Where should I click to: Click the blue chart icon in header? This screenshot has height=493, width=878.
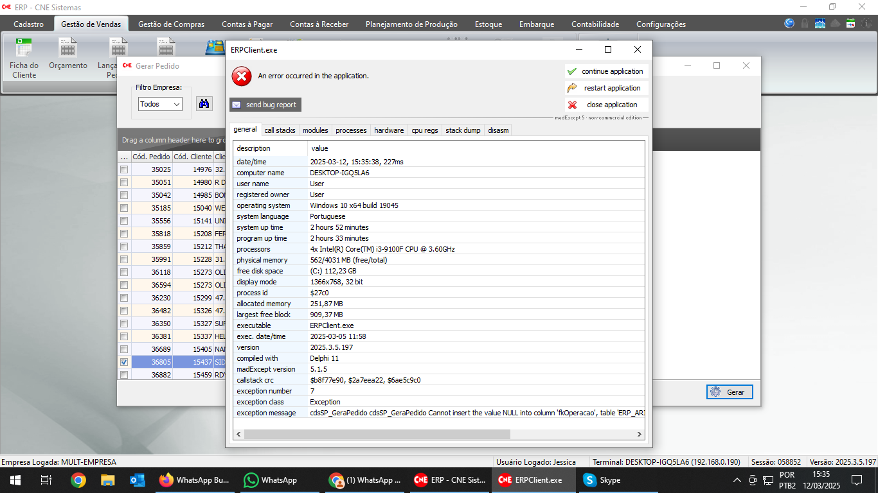click(x=820, y=24)
